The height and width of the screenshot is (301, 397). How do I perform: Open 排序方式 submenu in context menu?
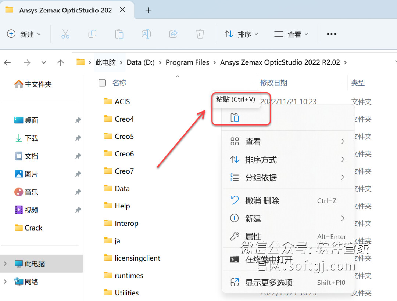coord(287,159)
